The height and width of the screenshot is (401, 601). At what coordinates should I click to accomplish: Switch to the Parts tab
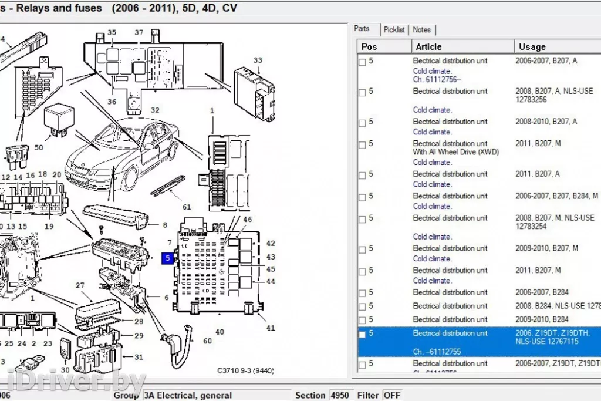[x=362, y=29]
